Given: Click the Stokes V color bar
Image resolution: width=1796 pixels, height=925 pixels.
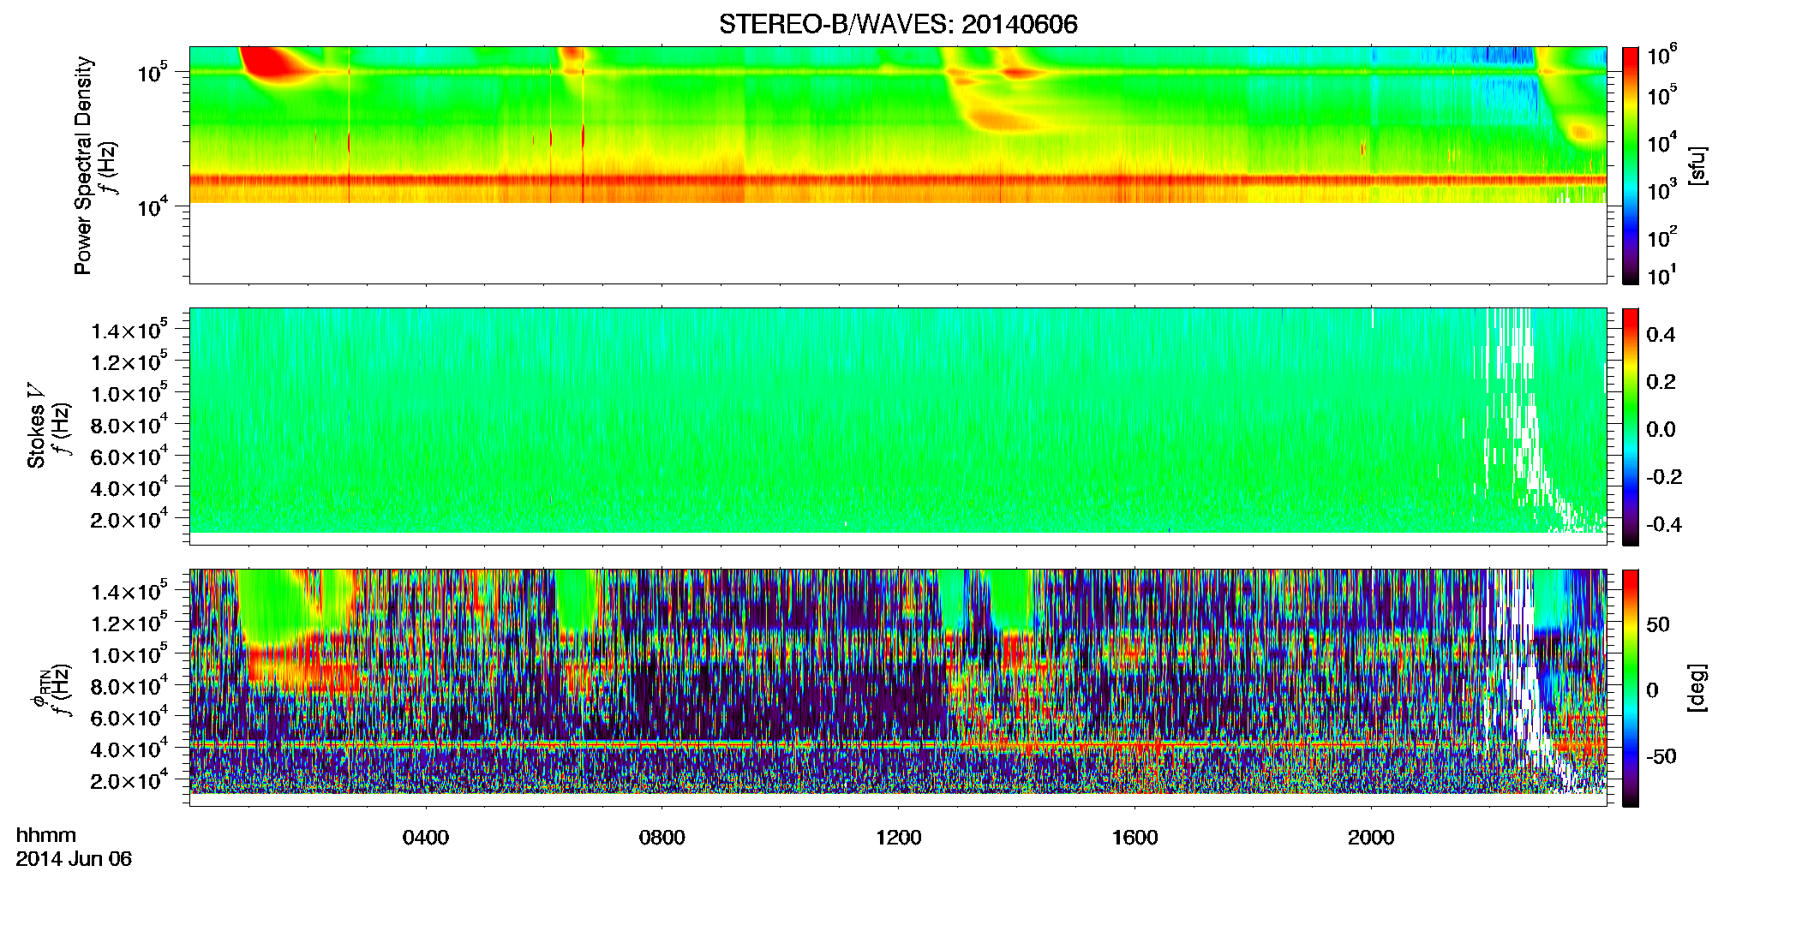Looking at the screenshot, I should 1631,427.
